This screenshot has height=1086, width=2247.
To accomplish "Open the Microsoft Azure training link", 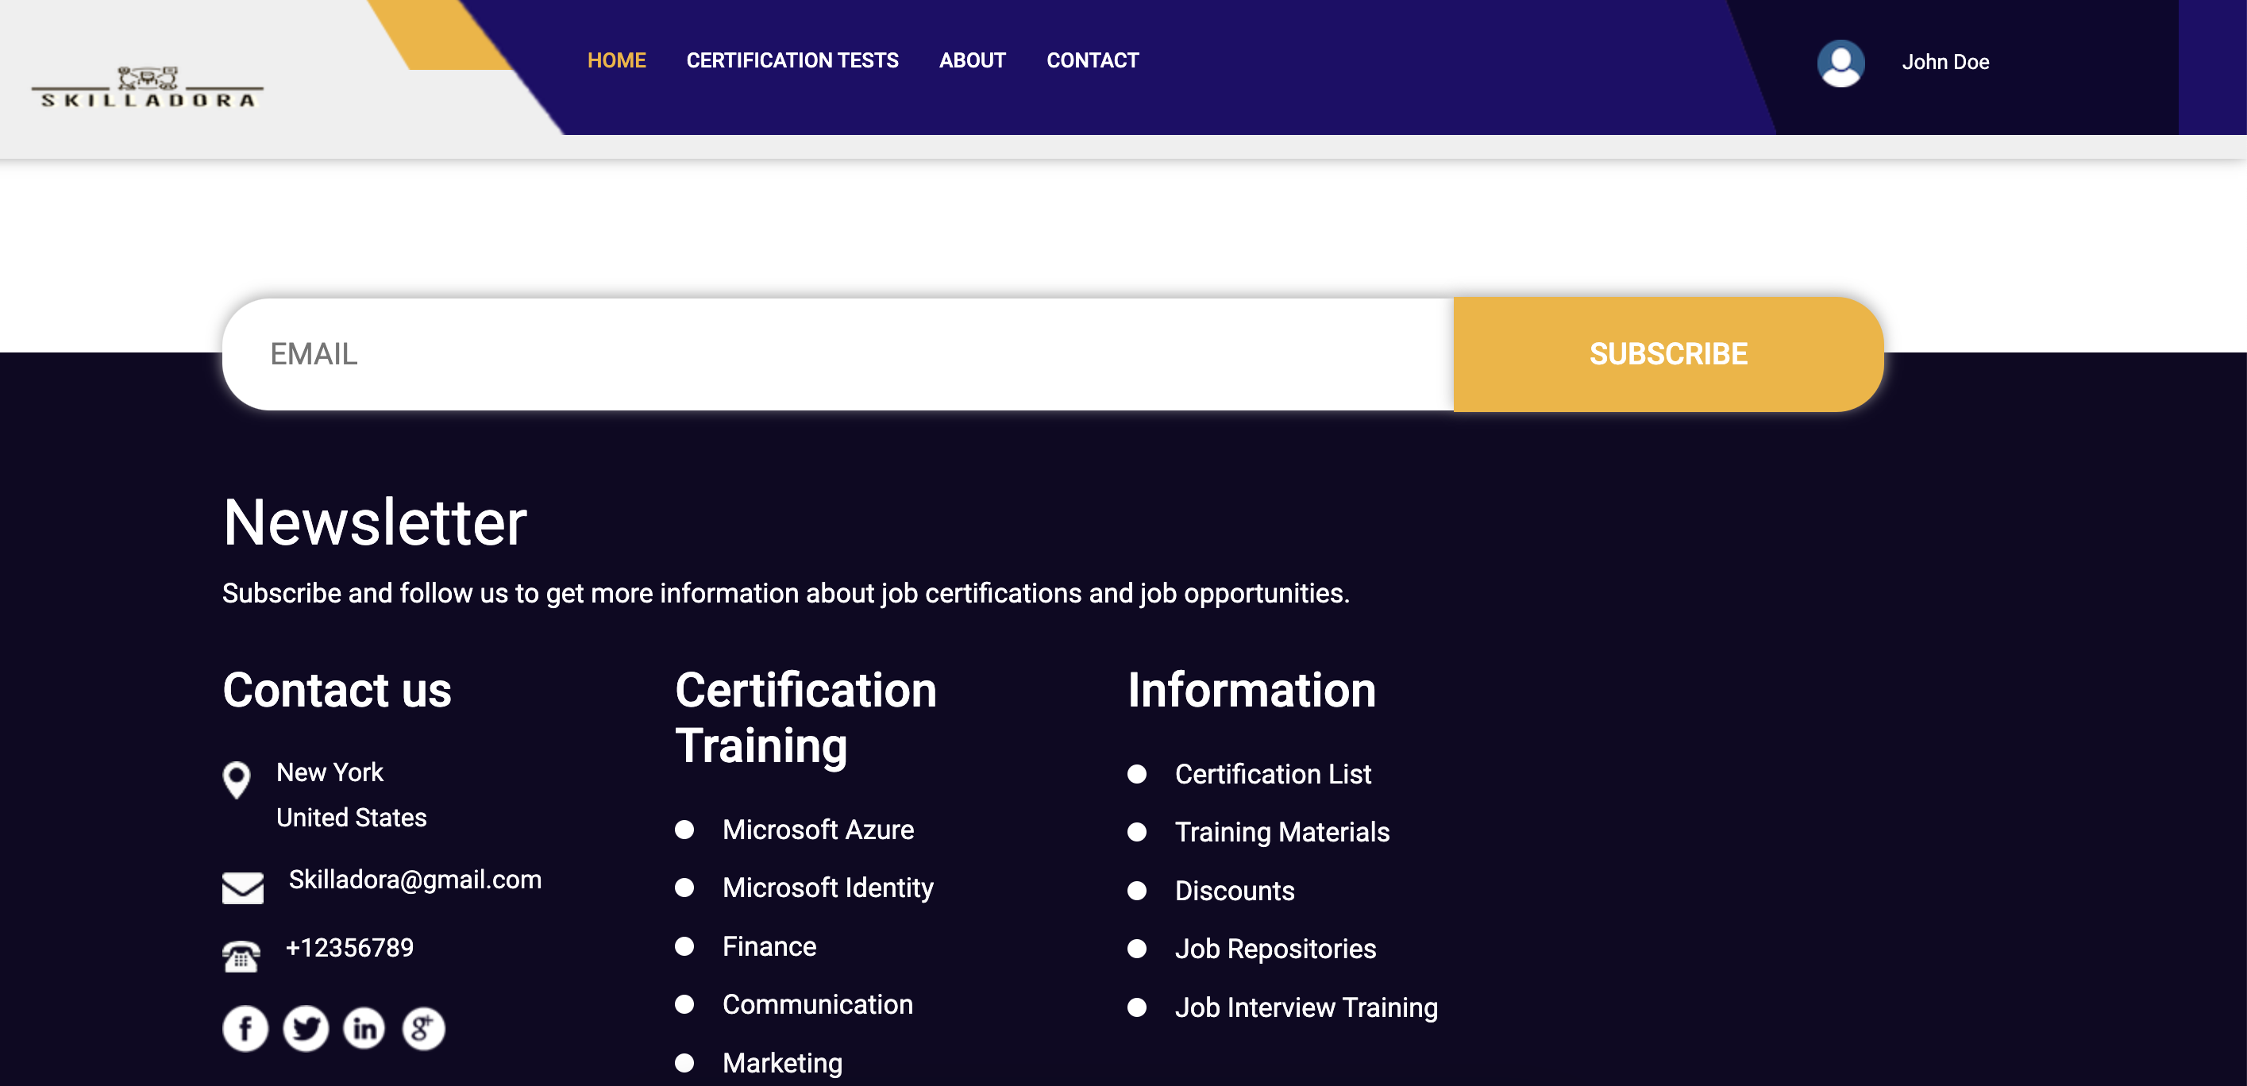I will 817,830.
